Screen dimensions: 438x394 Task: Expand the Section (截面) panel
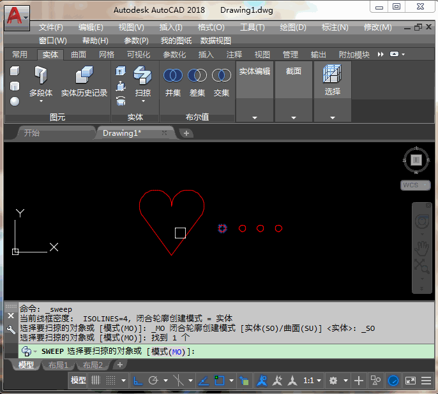(293, 118)
